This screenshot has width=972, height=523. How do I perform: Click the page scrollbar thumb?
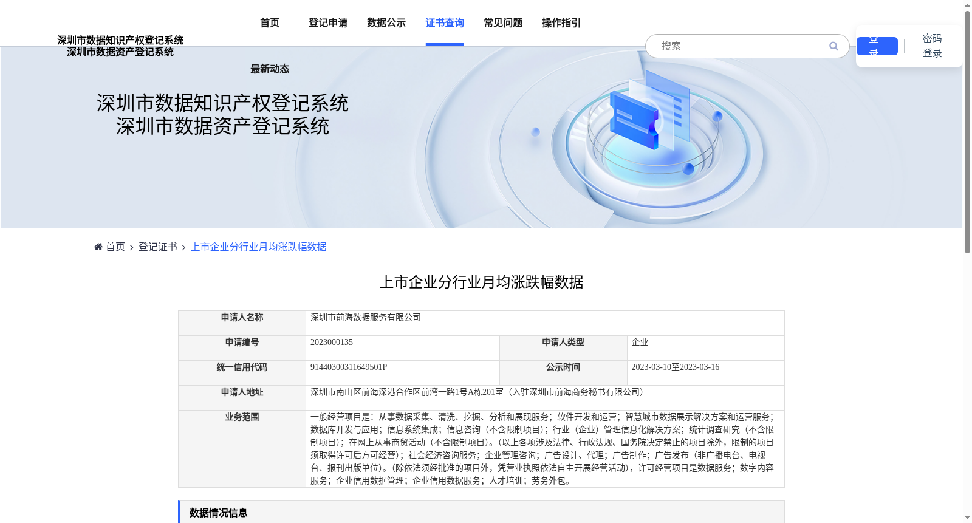[x=967, y=132]
